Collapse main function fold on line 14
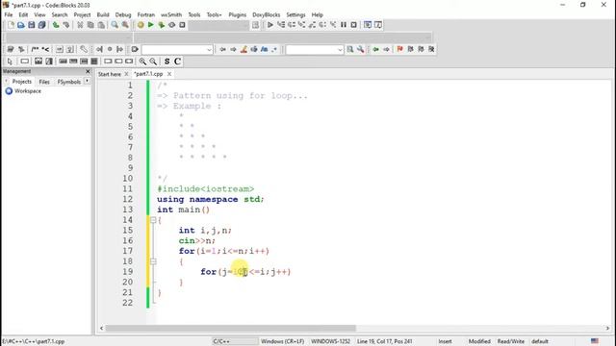 [x=153, y=220]
